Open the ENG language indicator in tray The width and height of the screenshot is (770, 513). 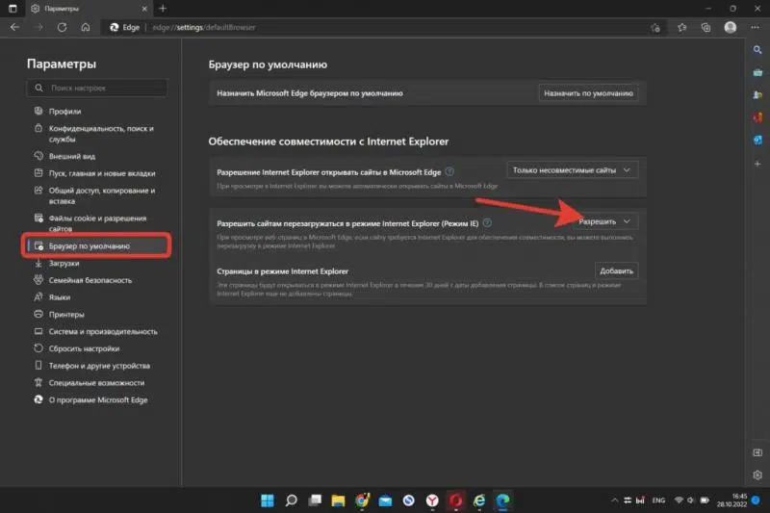click(x=658, y=500)
